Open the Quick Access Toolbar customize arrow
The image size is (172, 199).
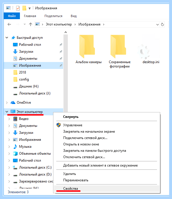click(x=29, y=8)
